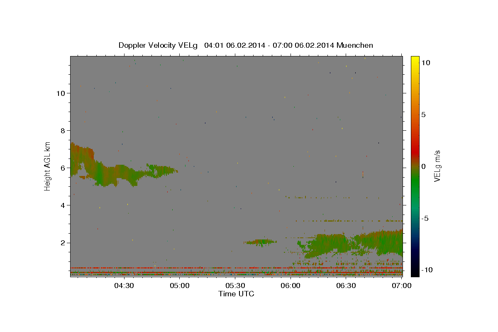Click the start date '04:01 06.02.2014' in title
Viewport: 498px width, 332px height.
(235, 45)
